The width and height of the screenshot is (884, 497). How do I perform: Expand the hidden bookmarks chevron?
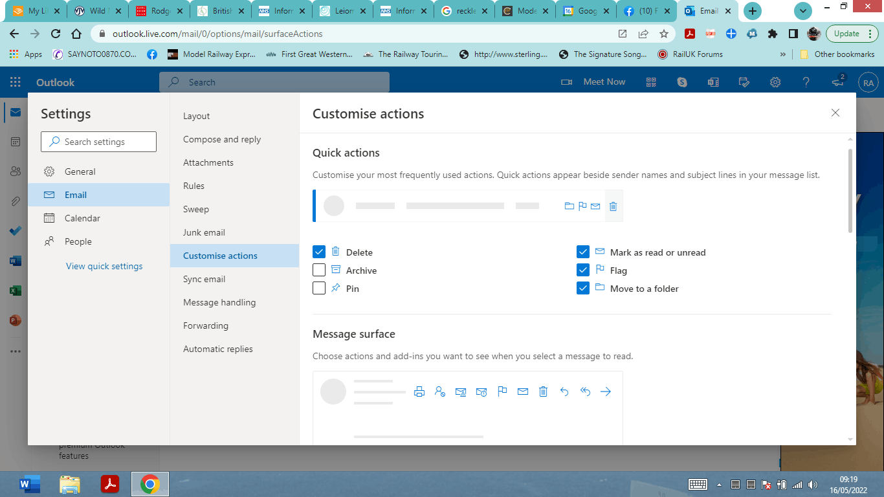click(x=784, y=54)
